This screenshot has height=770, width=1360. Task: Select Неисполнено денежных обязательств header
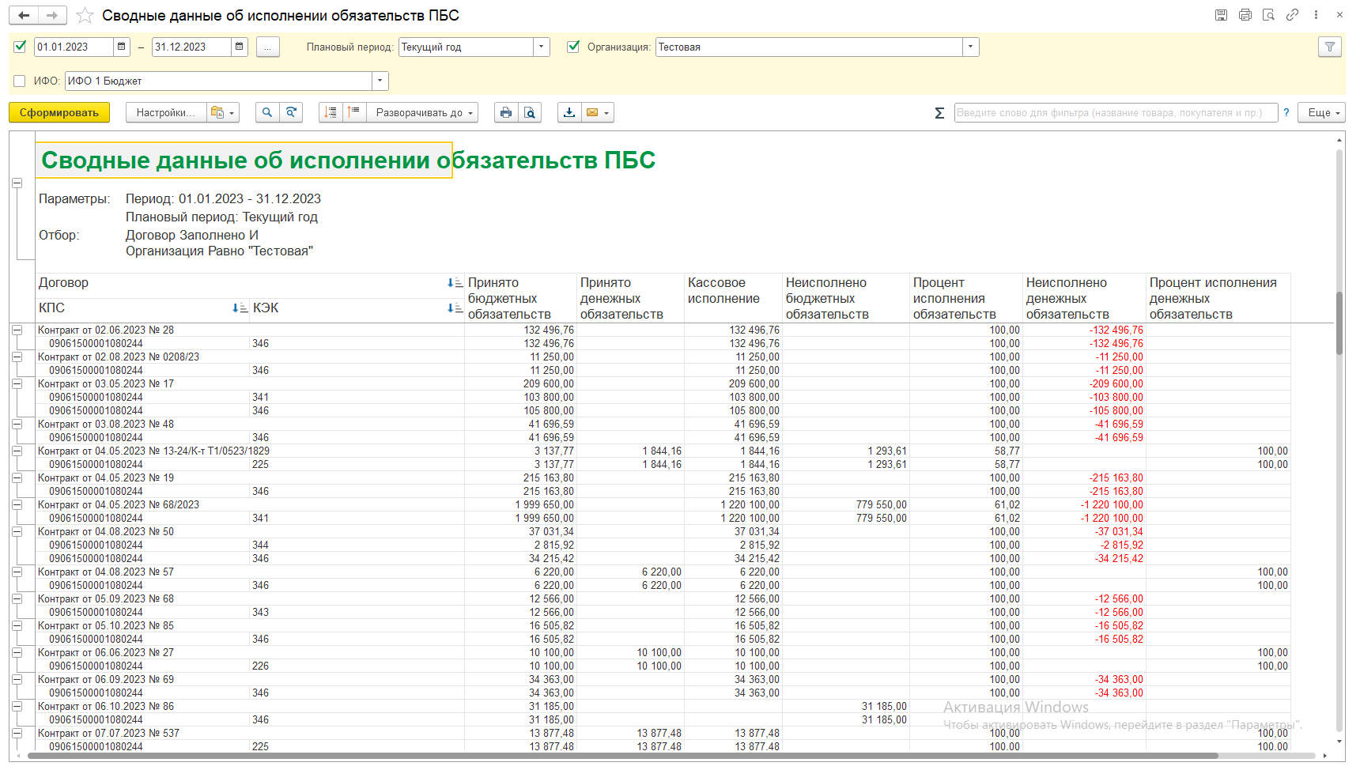coord(1085,298)
